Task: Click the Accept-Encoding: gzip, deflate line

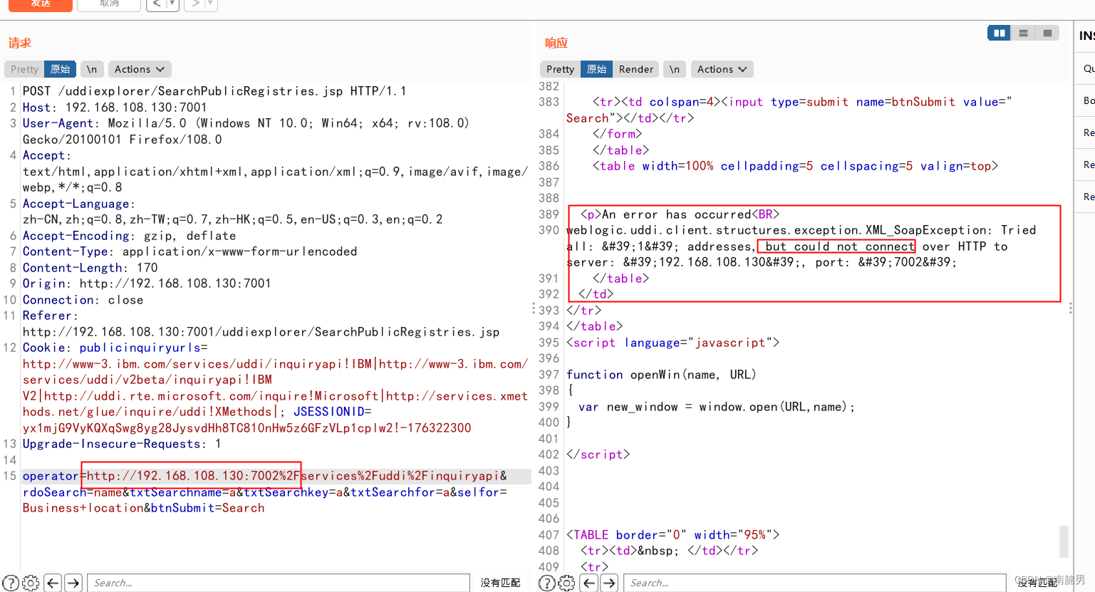Action: (129, 236)
